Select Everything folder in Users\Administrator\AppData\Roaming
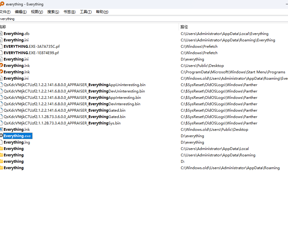The image size is (288, 244). click(x=14, y=155)
